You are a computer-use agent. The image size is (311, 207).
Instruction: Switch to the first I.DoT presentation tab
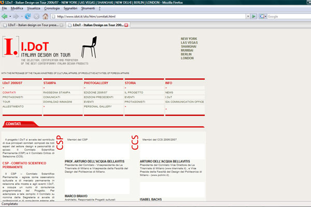[x=33, y=25]
